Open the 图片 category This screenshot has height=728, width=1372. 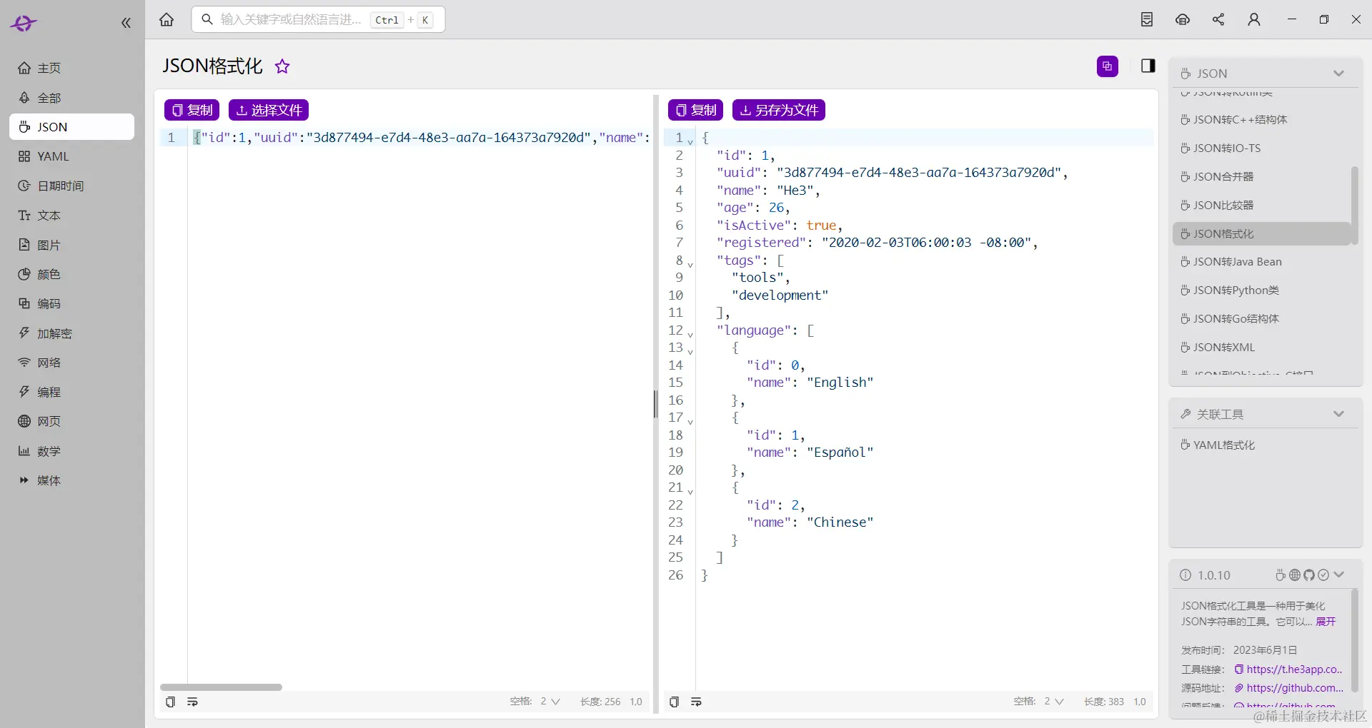pos(71,245)
